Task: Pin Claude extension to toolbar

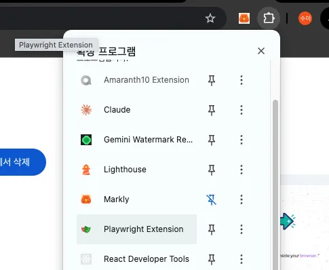Action: (x=212, y=110)
